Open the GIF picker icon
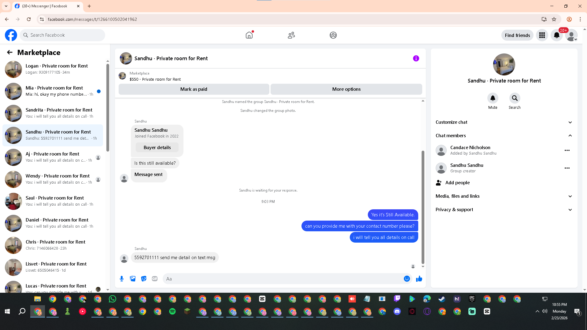The width and height of the screenshot is (587, 330). coord(155,279)
